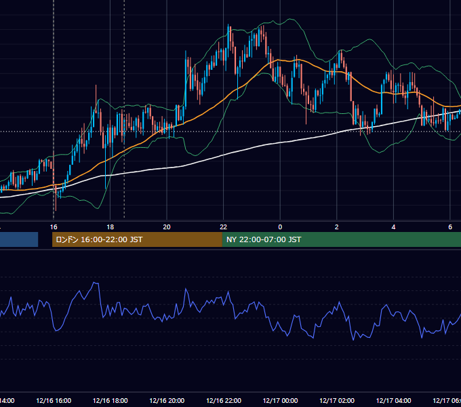Click the NY 22:00-07:00 JST session bar

(x=341, y=239)
